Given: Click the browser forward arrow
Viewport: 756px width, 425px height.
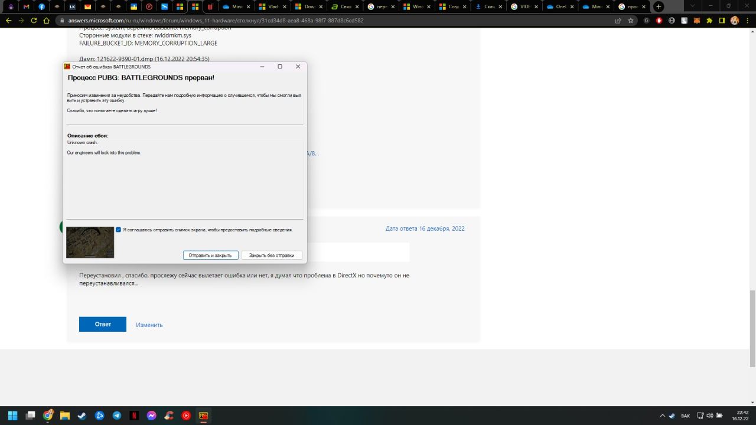Looking at the screenshot, I should (x=21, y=20).
